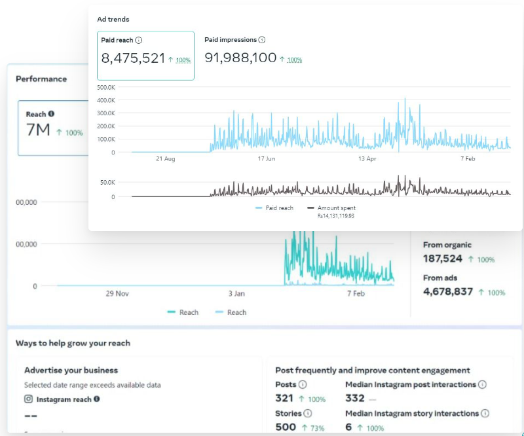
Task: Click Ways to help grow your reach heading
Action: (73, 343)
